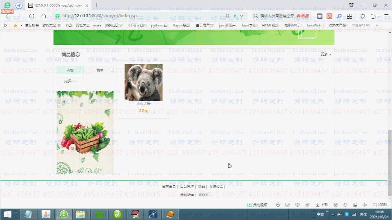Open the address bar dropdown arrow

242,16
